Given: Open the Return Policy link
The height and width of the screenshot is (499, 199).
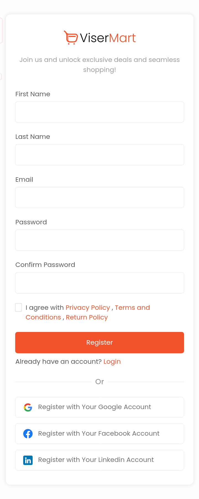Looking at the screenshot, I should [x=87, y=317].
